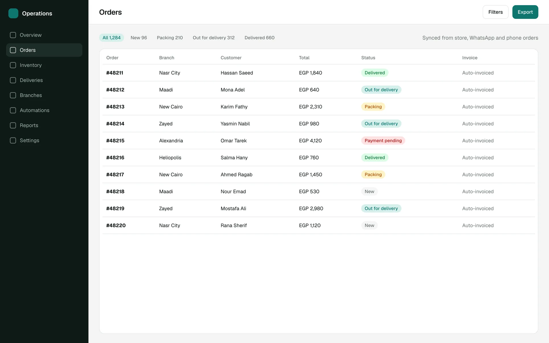
Task: Click the New badge for Nour Emad
Action: click(369, 192)
